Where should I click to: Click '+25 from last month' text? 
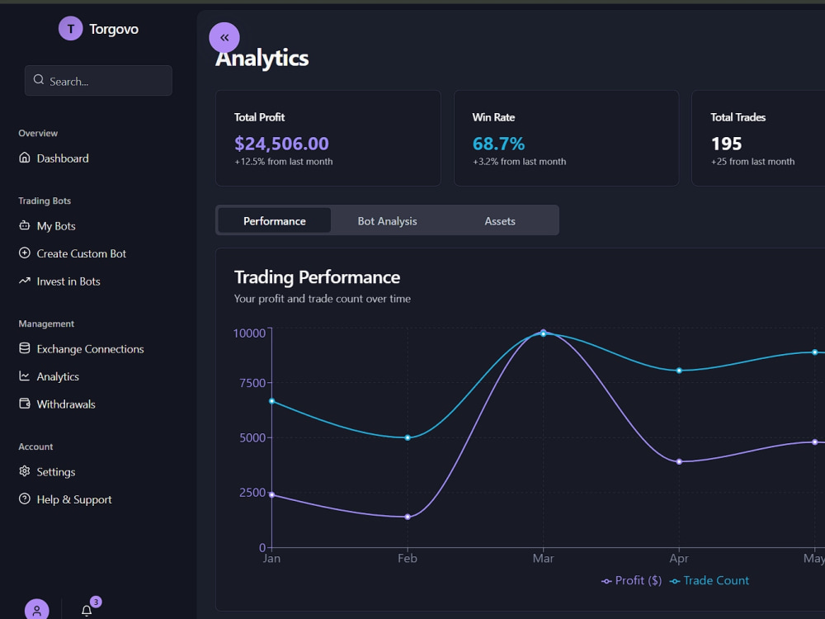coord(753,162)
